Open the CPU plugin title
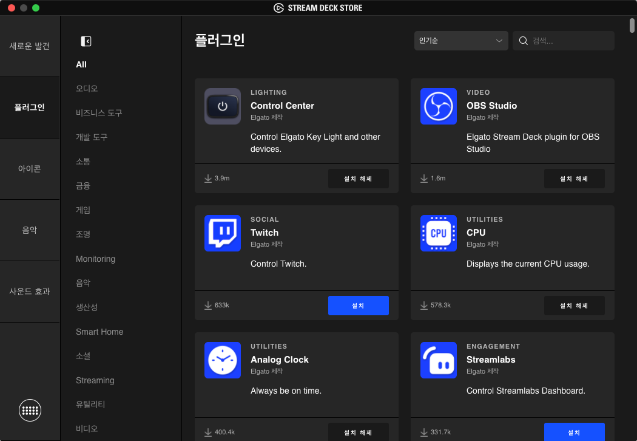 476,233
